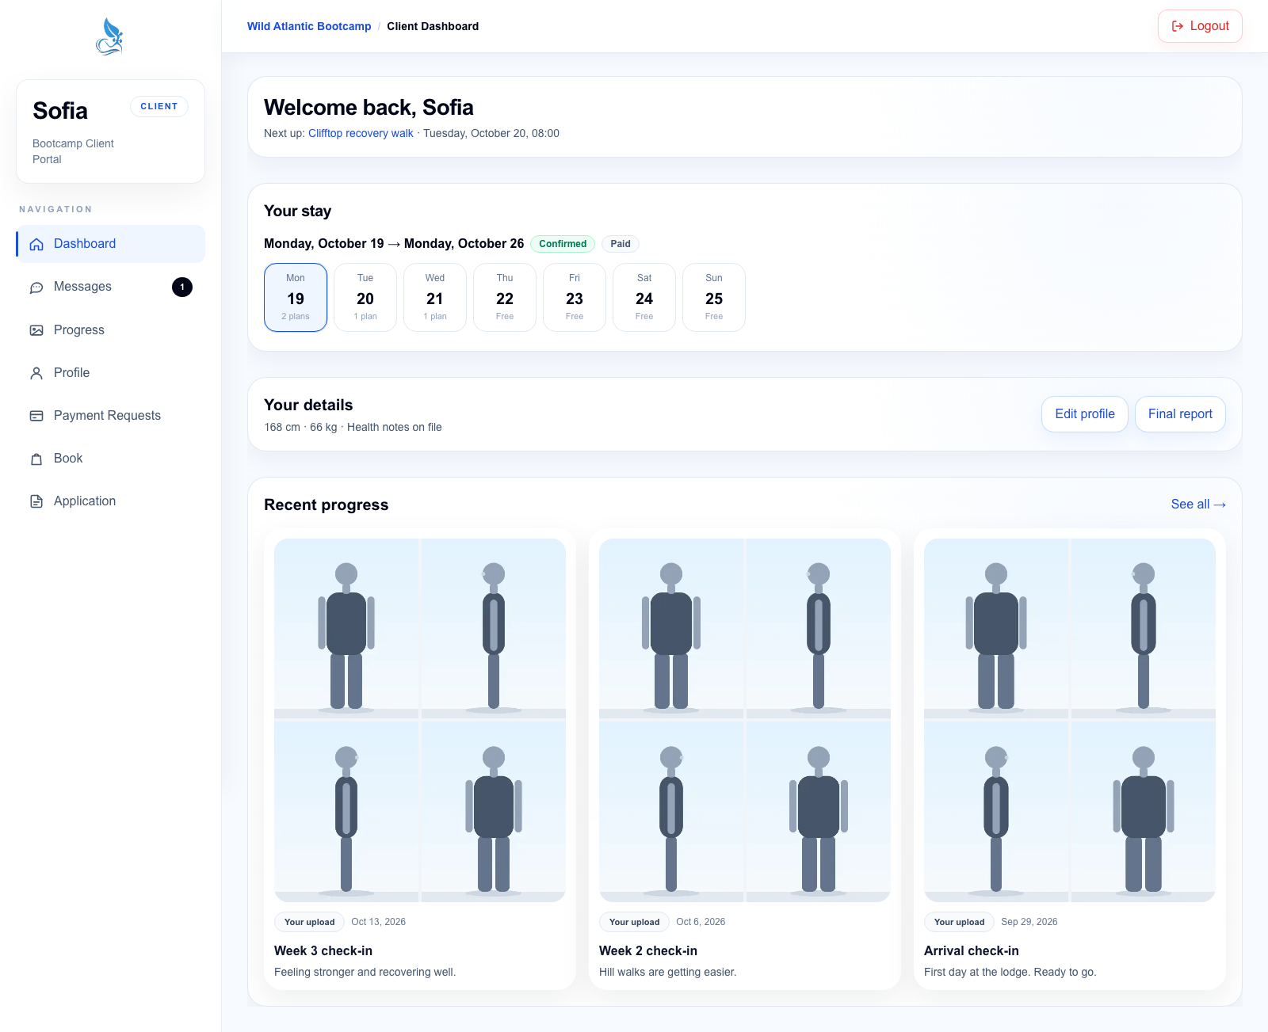
Task: Click the Book bag icon
Action: coord(36,459)
